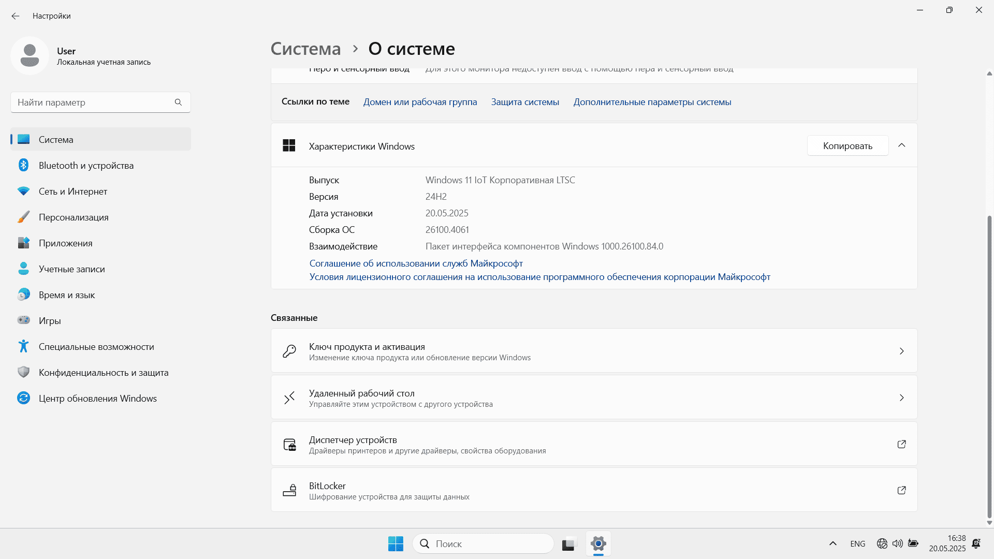
Task: Open the Start menu from taskbar
Action: pyautogui.click(x=396, y=543)
